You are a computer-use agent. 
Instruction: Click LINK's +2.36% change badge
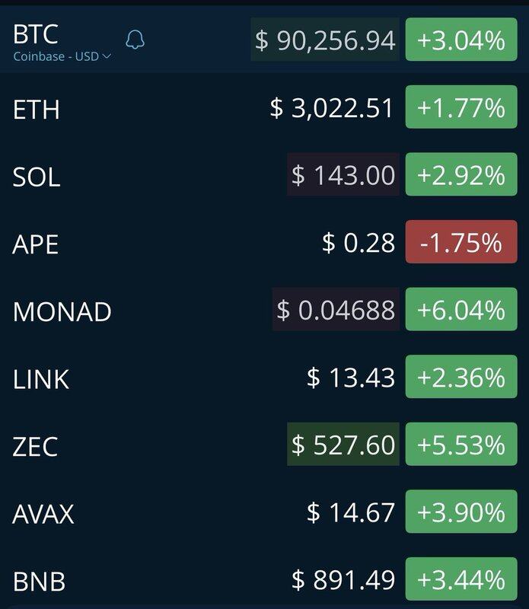point(460,377)
